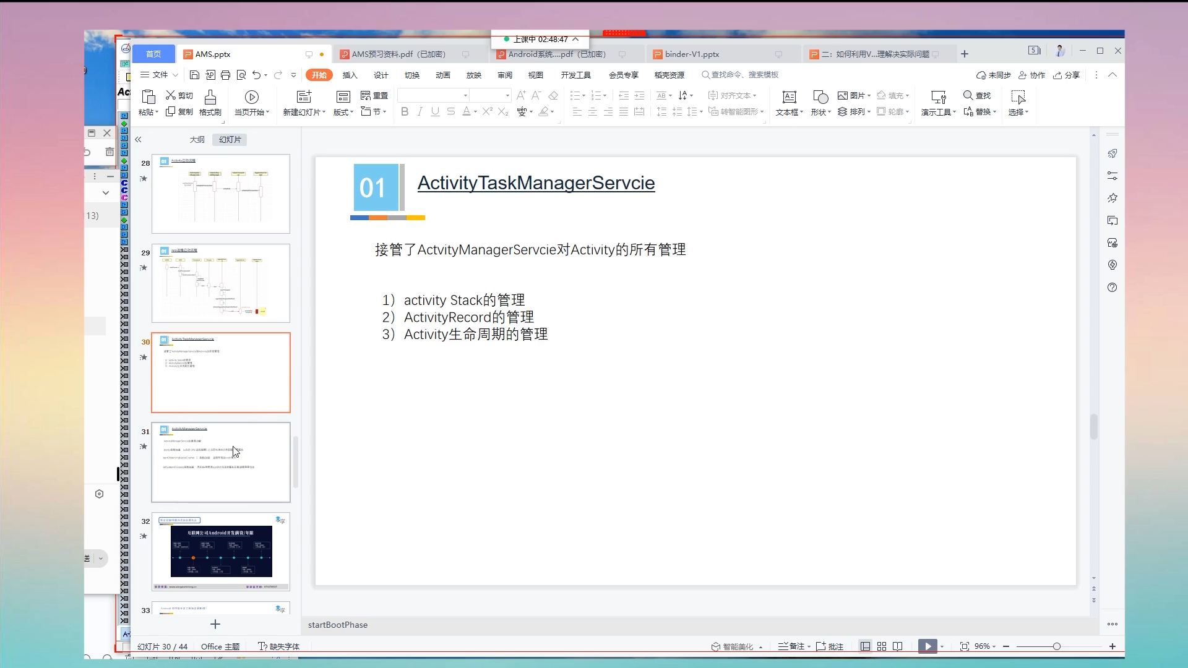1188x668 pixels.
Task: Toggle italic formatting
Action: pos(420,112)
